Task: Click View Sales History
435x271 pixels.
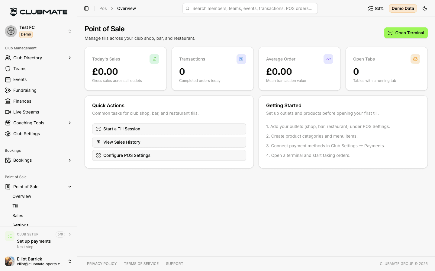Action: pos(169,142)
